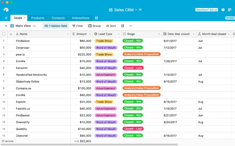Open the Sort options
Image resolution: width=235 pixels, height=146 pixels.
coord(111,26)
